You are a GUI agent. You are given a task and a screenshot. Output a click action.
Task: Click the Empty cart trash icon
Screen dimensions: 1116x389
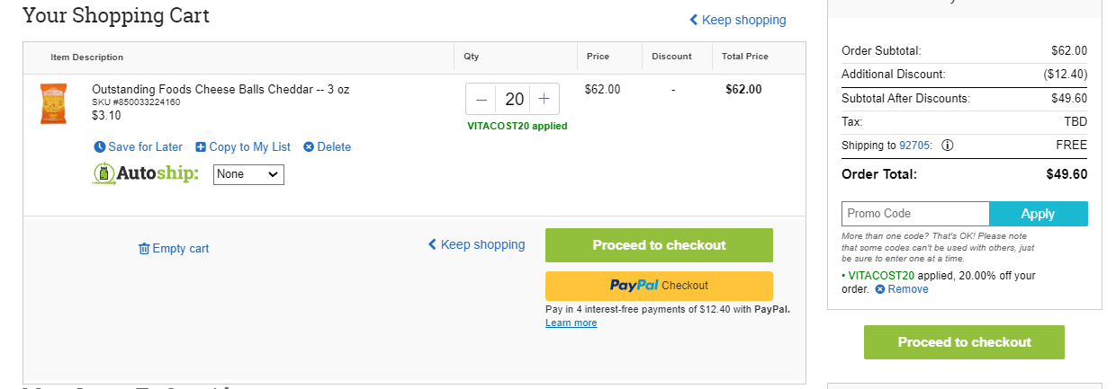144,249
